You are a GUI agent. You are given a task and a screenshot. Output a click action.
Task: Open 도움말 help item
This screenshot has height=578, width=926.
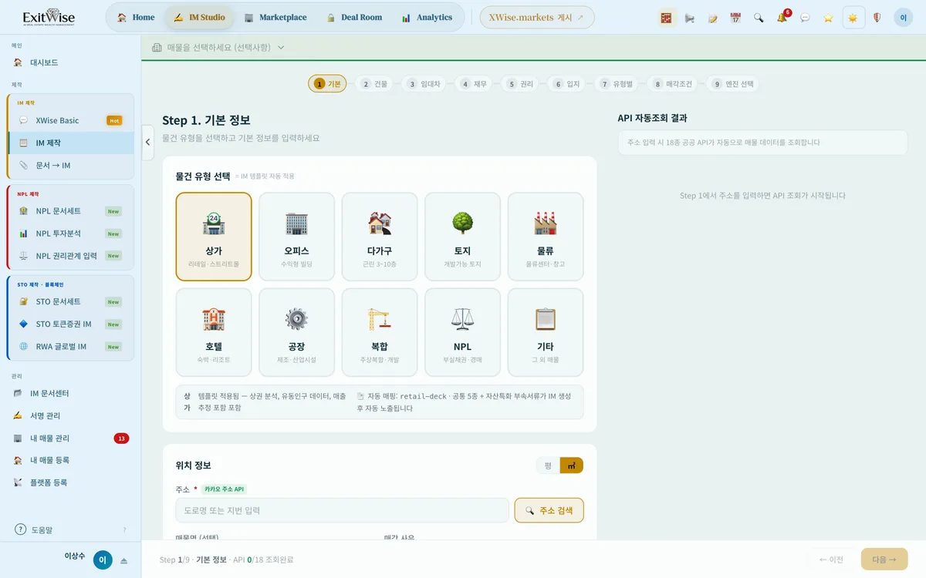pos(70,529)
